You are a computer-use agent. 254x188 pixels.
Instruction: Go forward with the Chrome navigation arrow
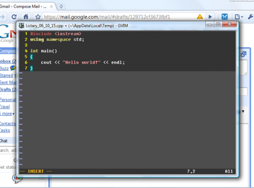click(2, 16)
